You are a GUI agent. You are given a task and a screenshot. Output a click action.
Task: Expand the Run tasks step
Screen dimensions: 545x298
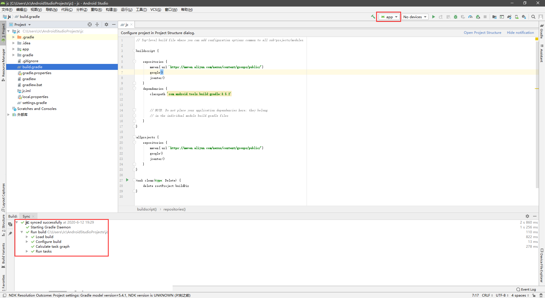(27, 251)
